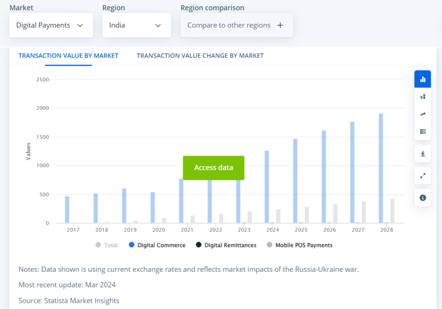
Task: Click the 2024 Digital Commerce bar
Action: point(267,187)
